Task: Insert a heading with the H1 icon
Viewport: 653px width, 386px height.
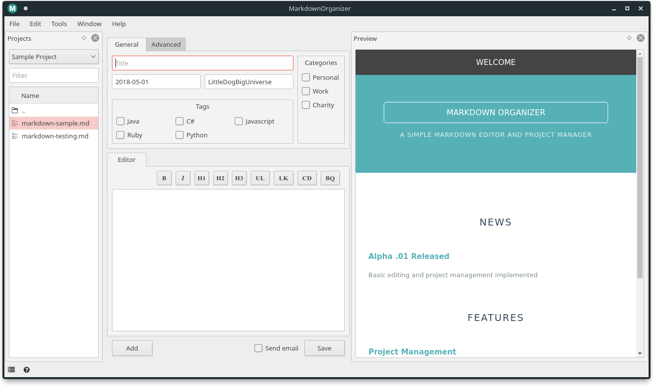Action: [202, 178]
